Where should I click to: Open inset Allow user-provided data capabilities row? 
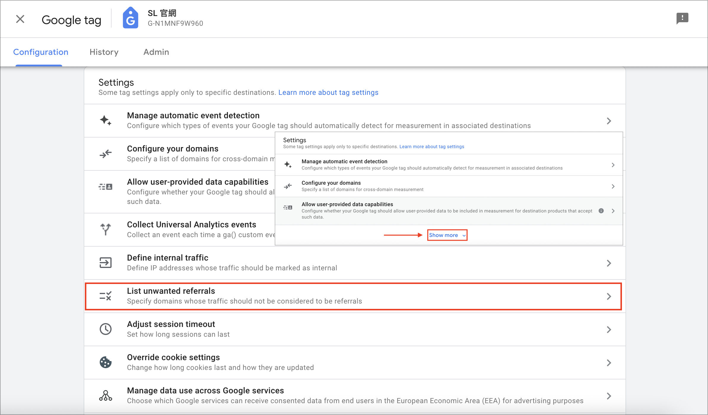point(449,211)
